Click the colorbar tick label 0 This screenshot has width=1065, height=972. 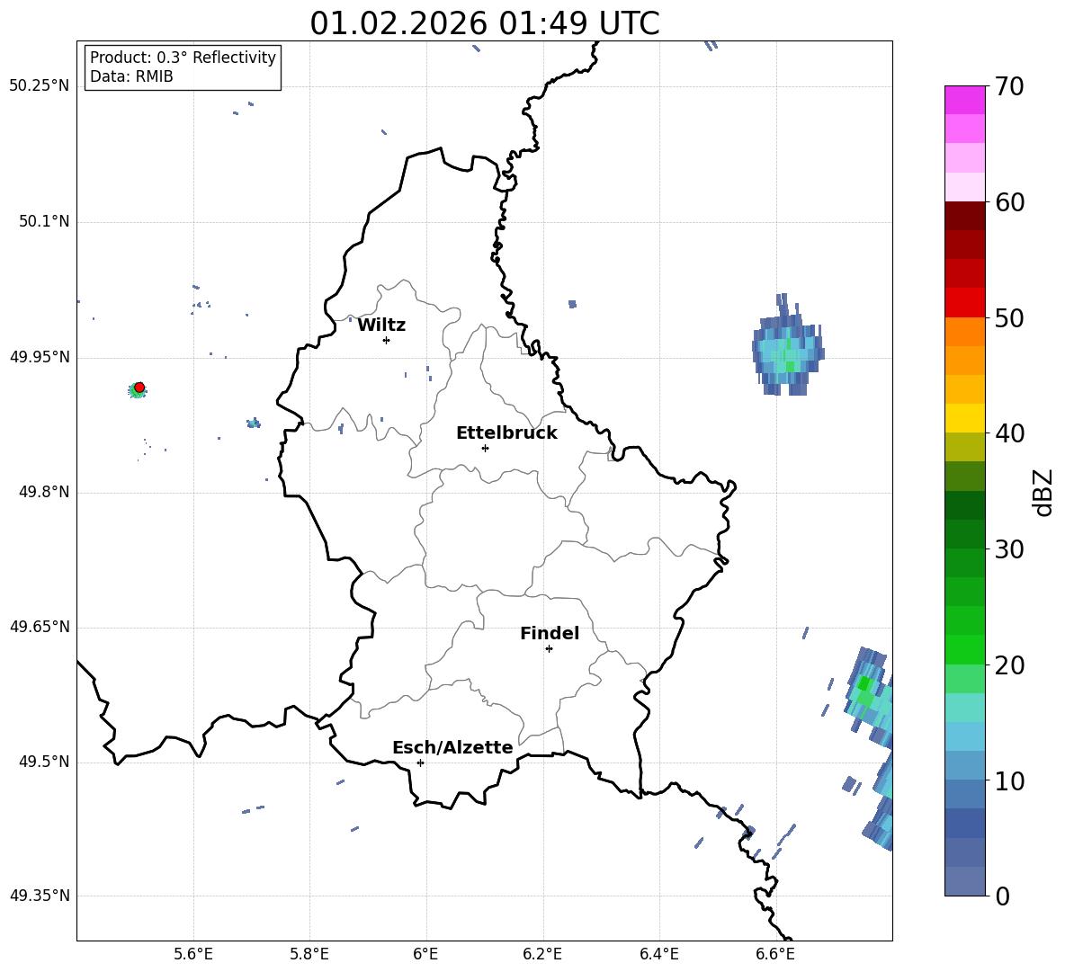[x=1003, y=896]
